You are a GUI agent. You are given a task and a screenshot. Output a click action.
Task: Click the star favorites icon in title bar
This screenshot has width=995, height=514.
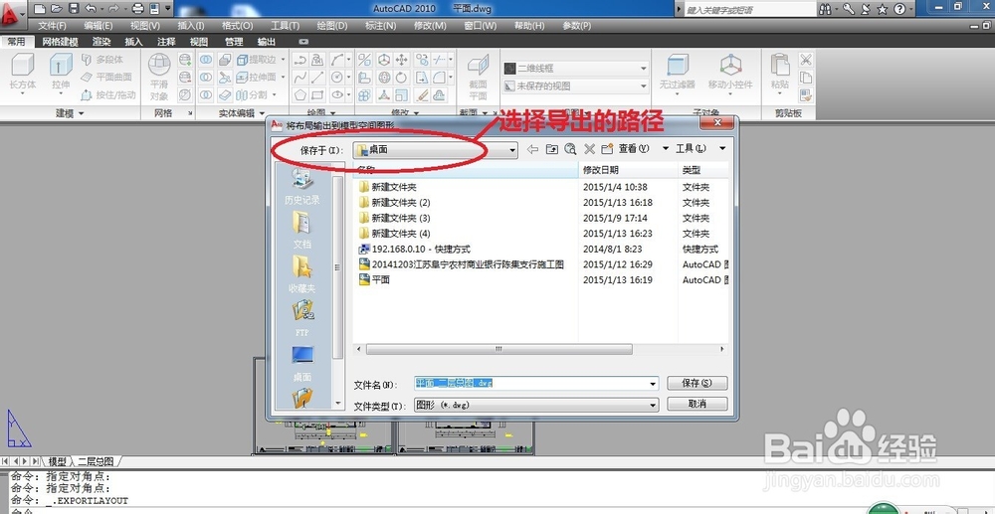point(882,9)
